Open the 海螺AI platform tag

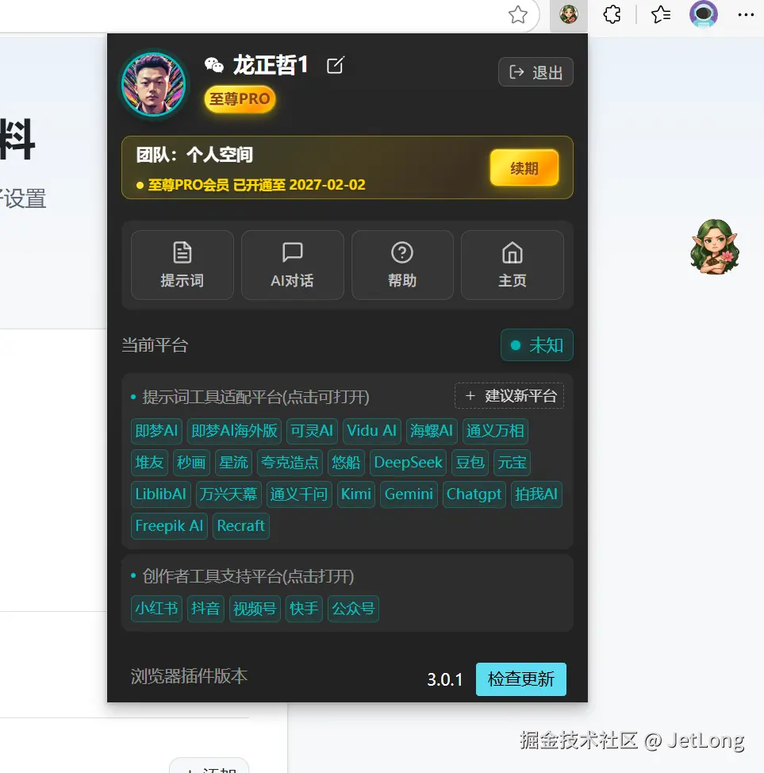point(432,431)
